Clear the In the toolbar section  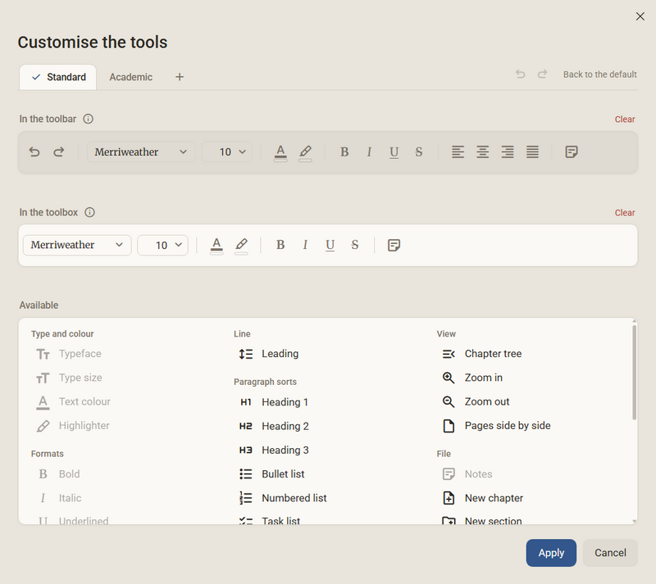[x=625, y=119]
